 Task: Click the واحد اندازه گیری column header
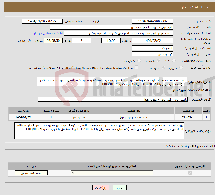click(79, 111)
